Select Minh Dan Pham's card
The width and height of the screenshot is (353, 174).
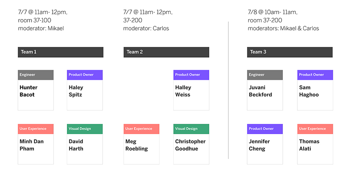tap(36, 144)
